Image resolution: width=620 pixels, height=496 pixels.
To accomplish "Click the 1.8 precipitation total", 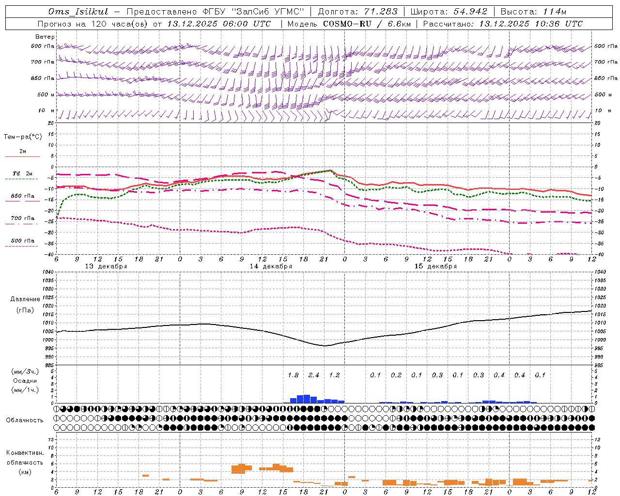I will pos(293,375).
